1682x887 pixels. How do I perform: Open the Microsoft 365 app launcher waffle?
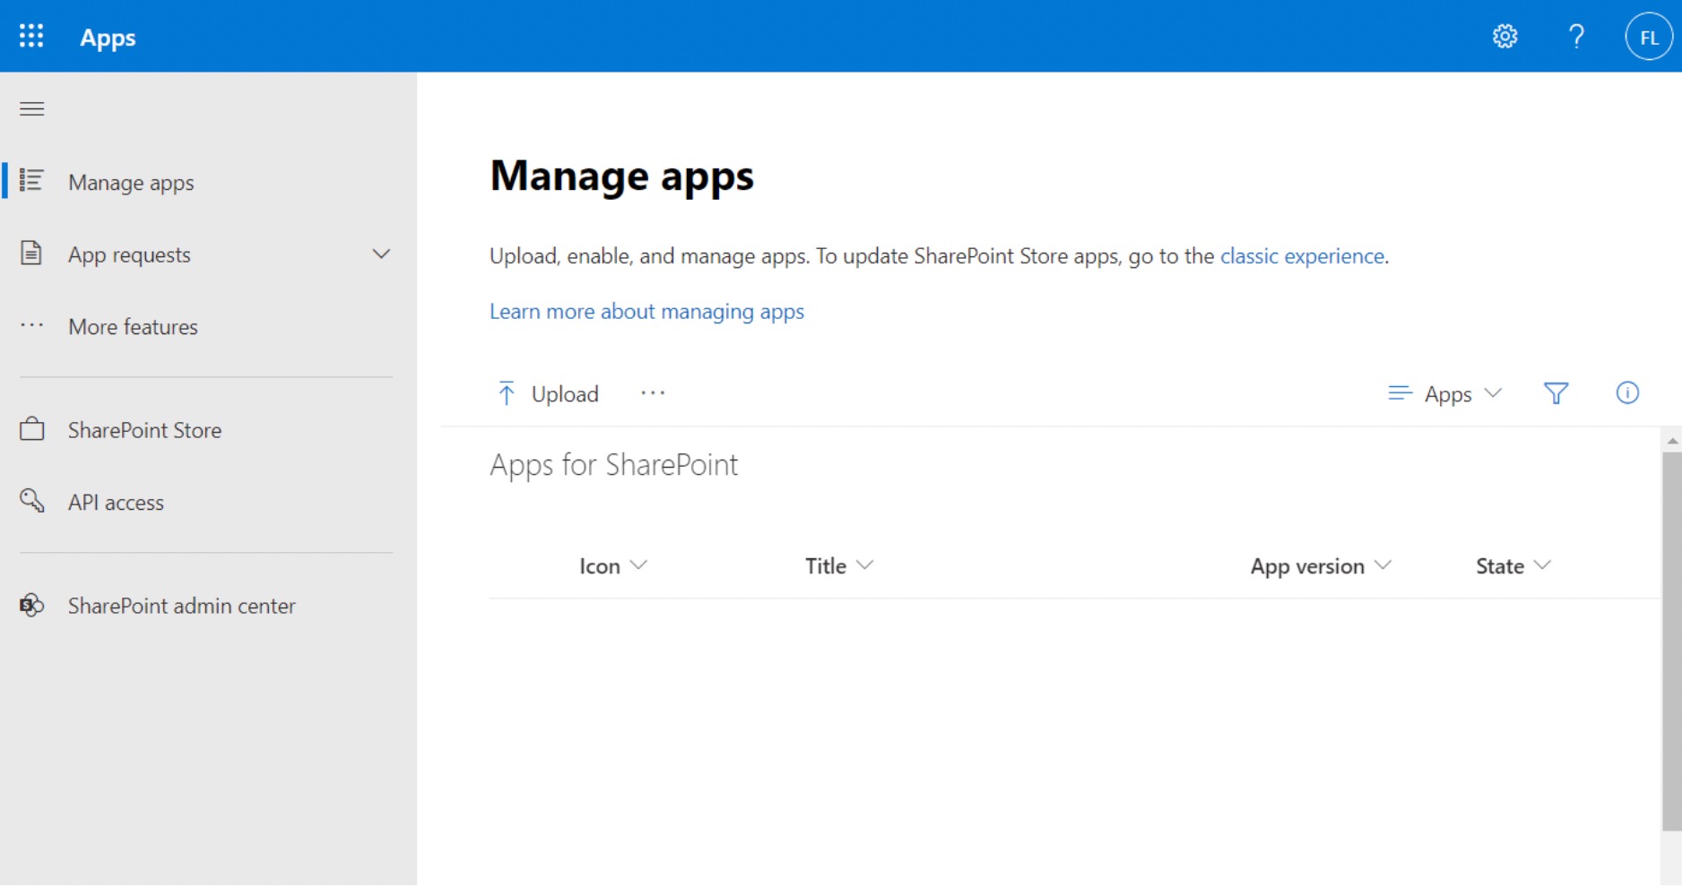(30, 36)
